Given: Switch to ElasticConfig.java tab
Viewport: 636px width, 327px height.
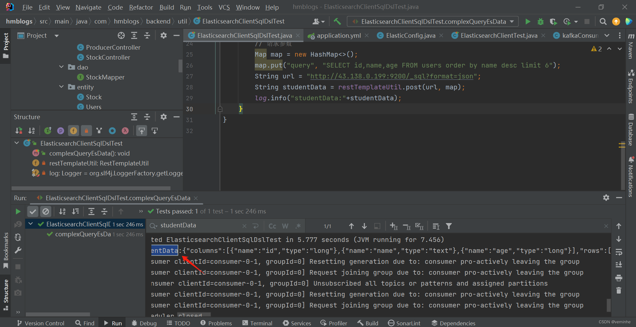Looking at the screenshot, I should click(410, 35).
